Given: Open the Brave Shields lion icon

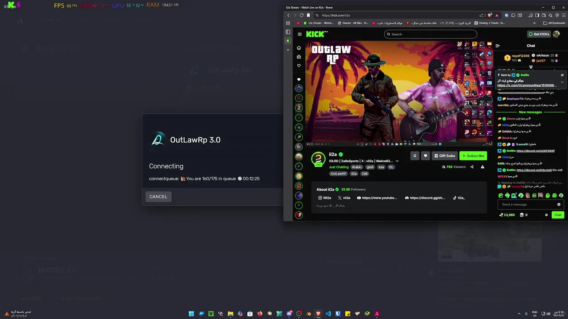Looking at the screenshot, I should [x=490, y=15].
